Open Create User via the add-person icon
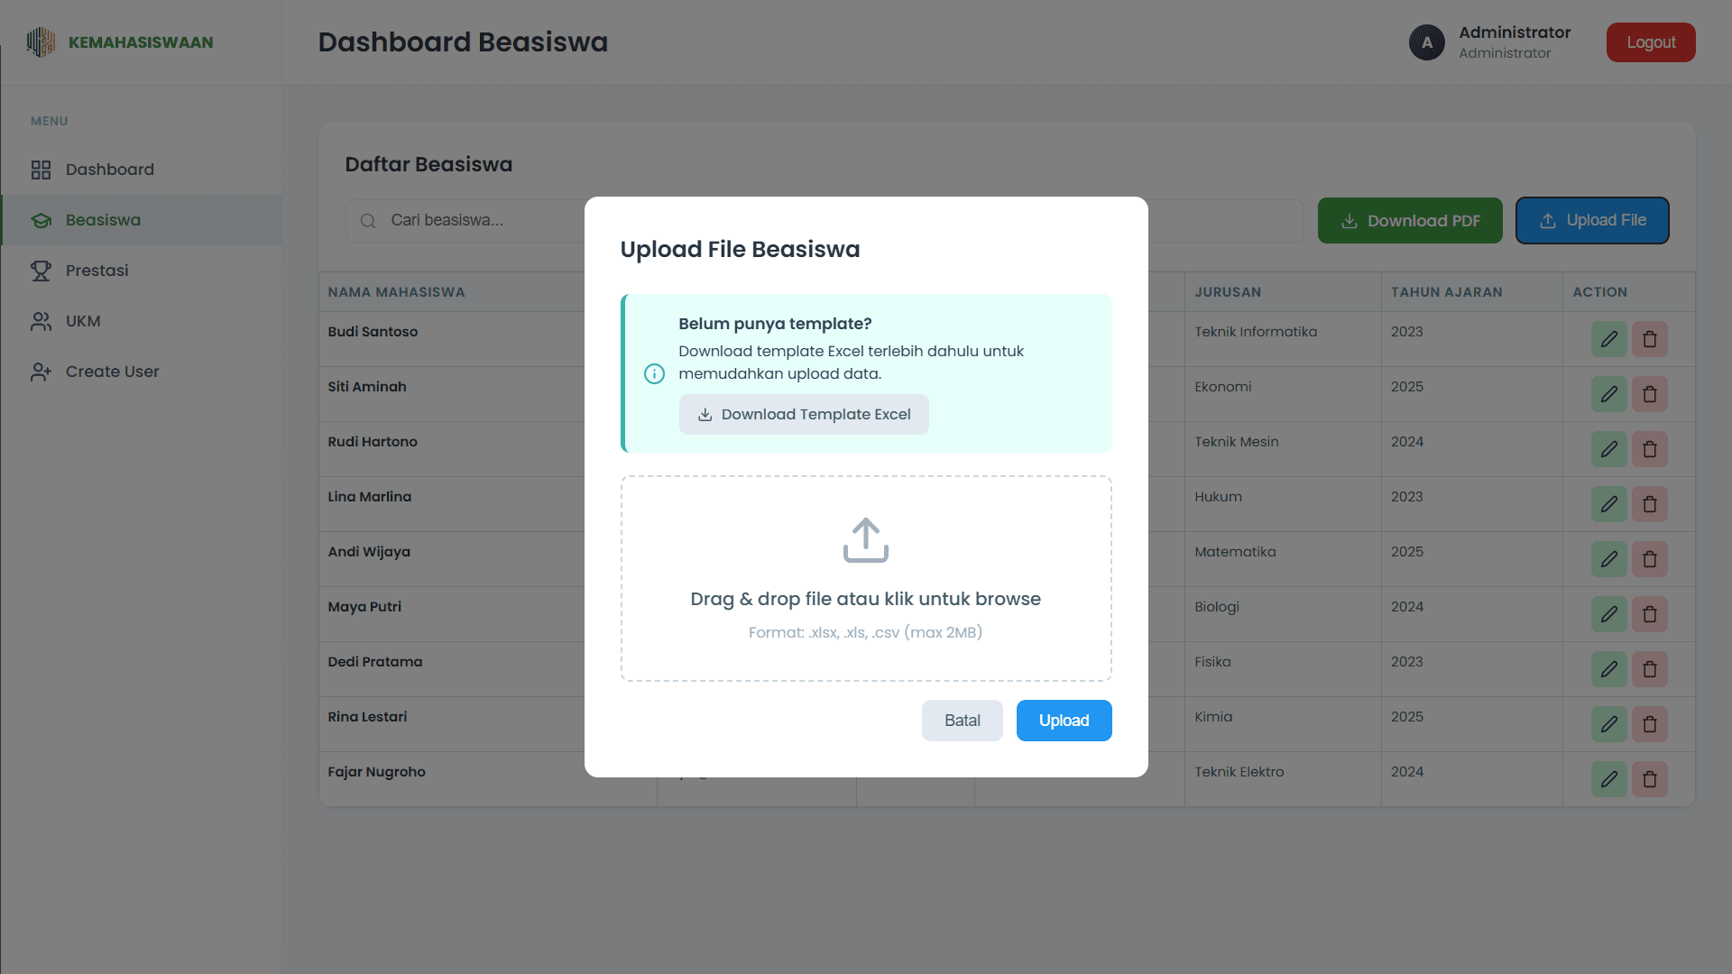Image resolution: width=1732 pixels, height=974 pixels. (x=41, y=372)
